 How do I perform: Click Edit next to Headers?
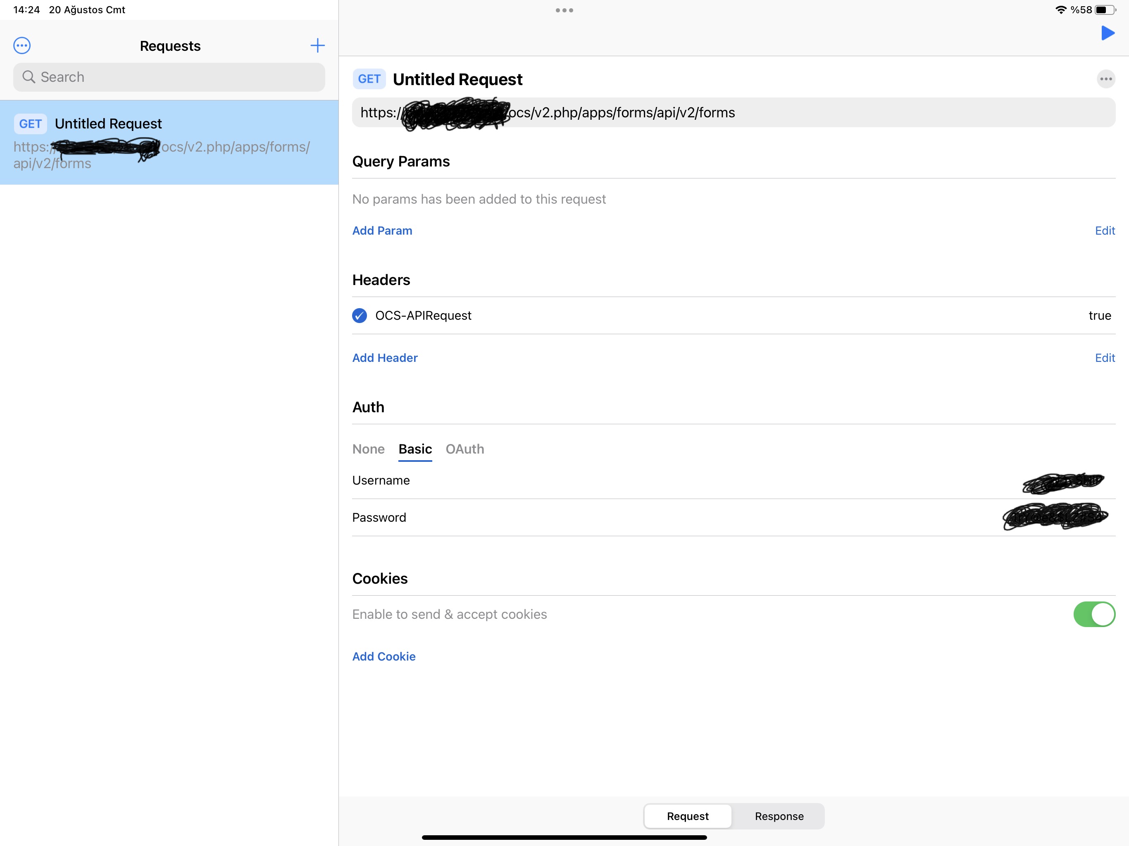click(1105, 358)
